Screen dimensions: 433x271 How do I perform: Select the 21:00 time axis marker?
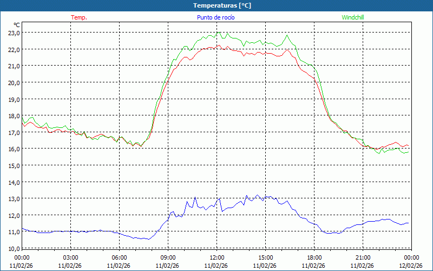coord(363,257)
